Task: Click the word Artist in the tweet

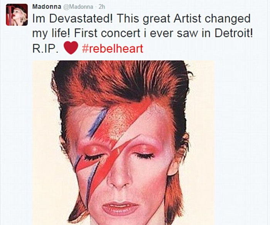Action: click(187, 19)
